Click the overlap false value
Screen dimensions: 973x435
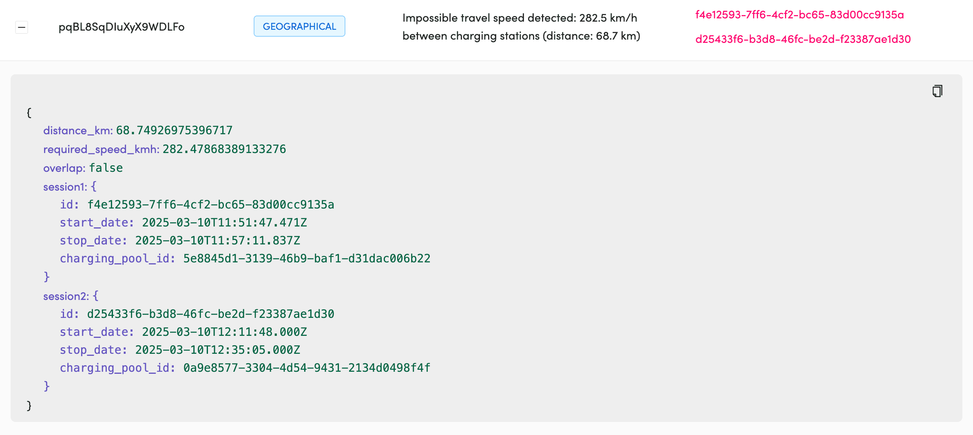(x=106, y=168)
